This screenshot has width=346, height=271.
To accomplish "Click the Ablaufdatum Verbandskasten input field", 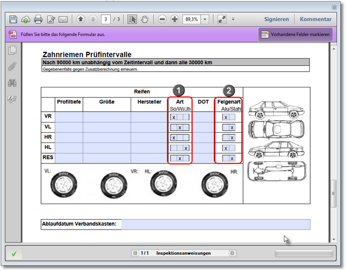I will point(215,225).
